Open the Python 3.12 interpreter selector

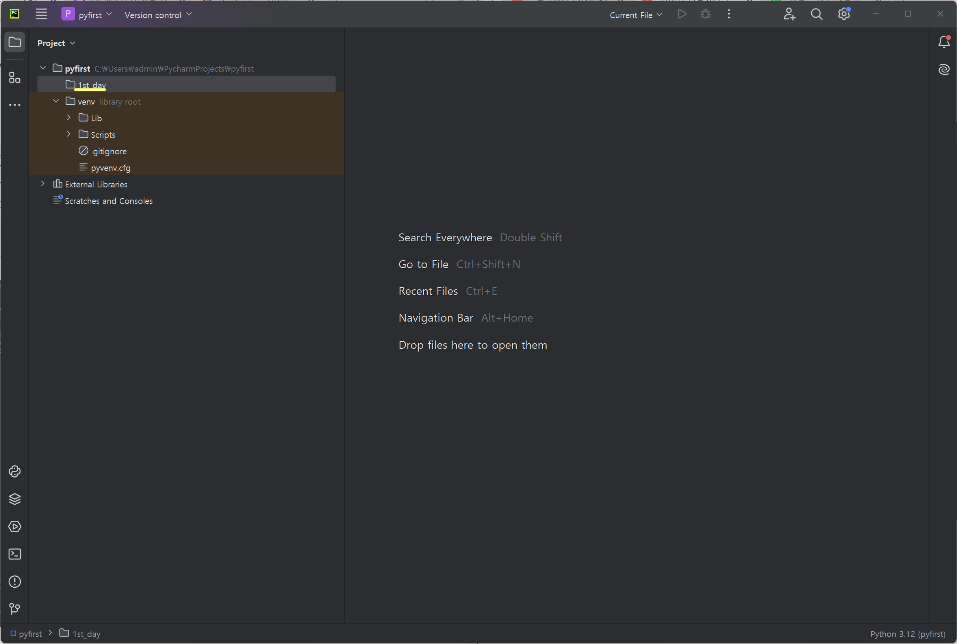click(907, 634)
